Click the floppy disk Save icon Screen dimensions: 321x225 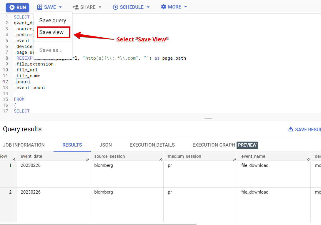(39, 7)
